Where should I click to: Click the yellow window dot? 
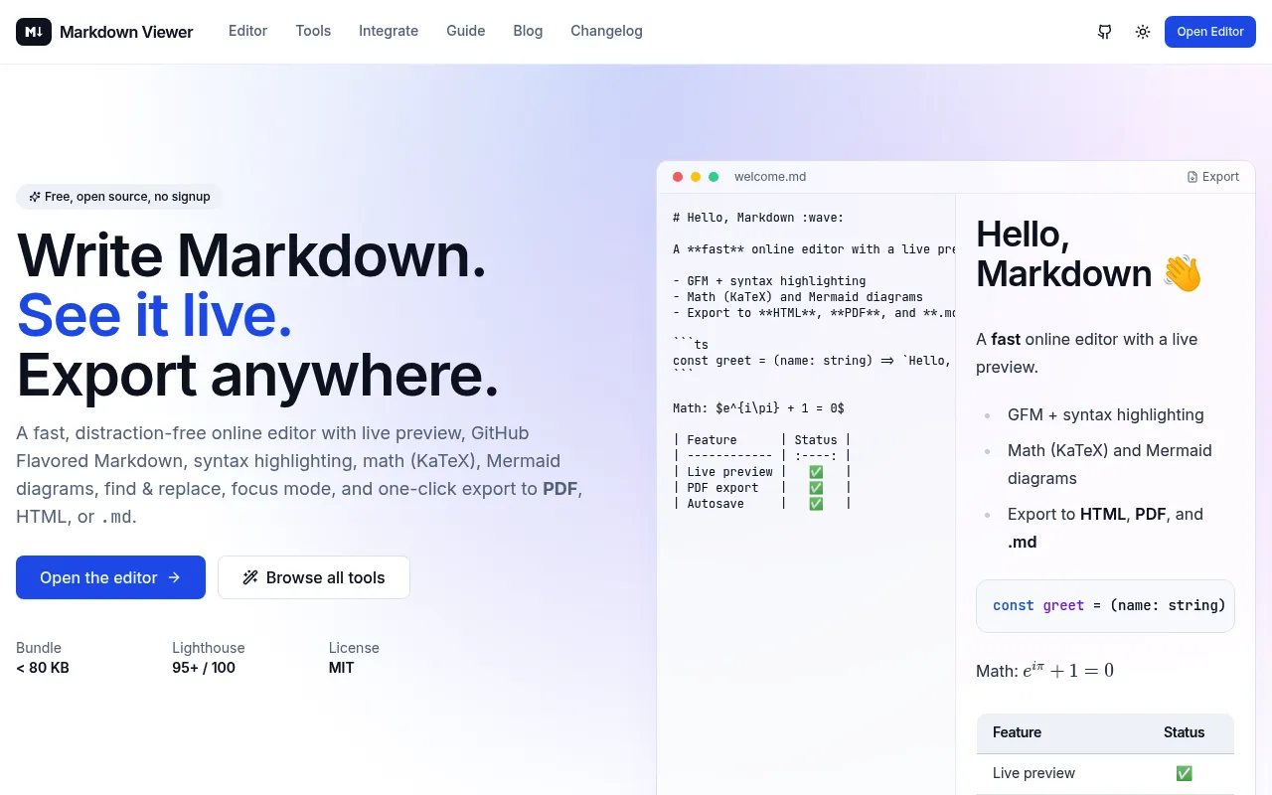[x=696, y=177]
